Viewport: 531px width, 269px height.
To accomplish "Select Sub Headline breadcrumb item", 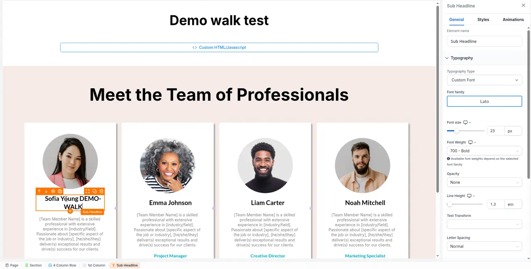I will 124,265.
